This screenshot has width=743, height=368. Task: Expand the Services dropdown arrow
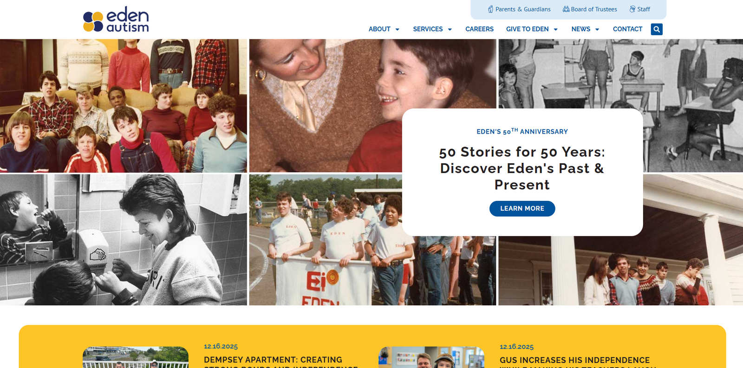click(x=450, y=29)
